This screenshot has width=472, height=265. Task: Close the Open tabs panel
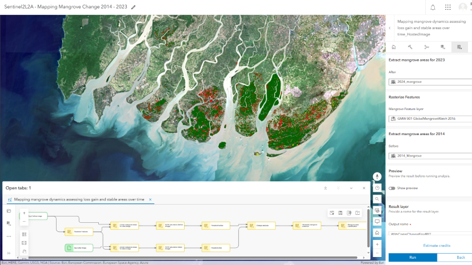364,188
